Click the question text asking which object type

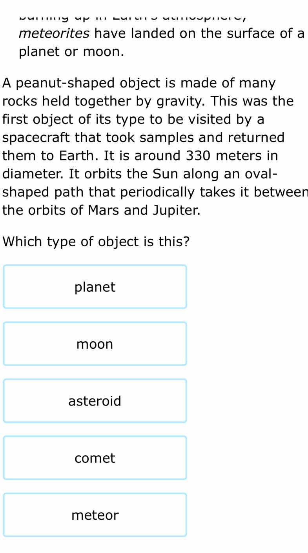click(95, 242)
